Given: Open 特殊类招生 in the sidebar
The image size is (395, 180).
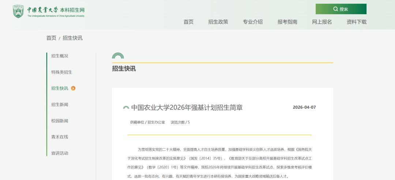Looking at the screenshot, I should coord(62,72).
